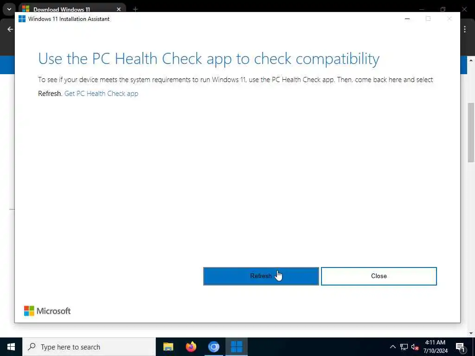The image size is (475, 356).
Task: Select Windows 11 Installation Assistant taskbar icon
Action: click(237, 347)
